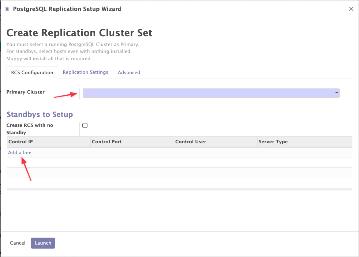This screenshot has height=257, width=359.
Task: Launch the replication cluster setup
Action: [43, 243]
